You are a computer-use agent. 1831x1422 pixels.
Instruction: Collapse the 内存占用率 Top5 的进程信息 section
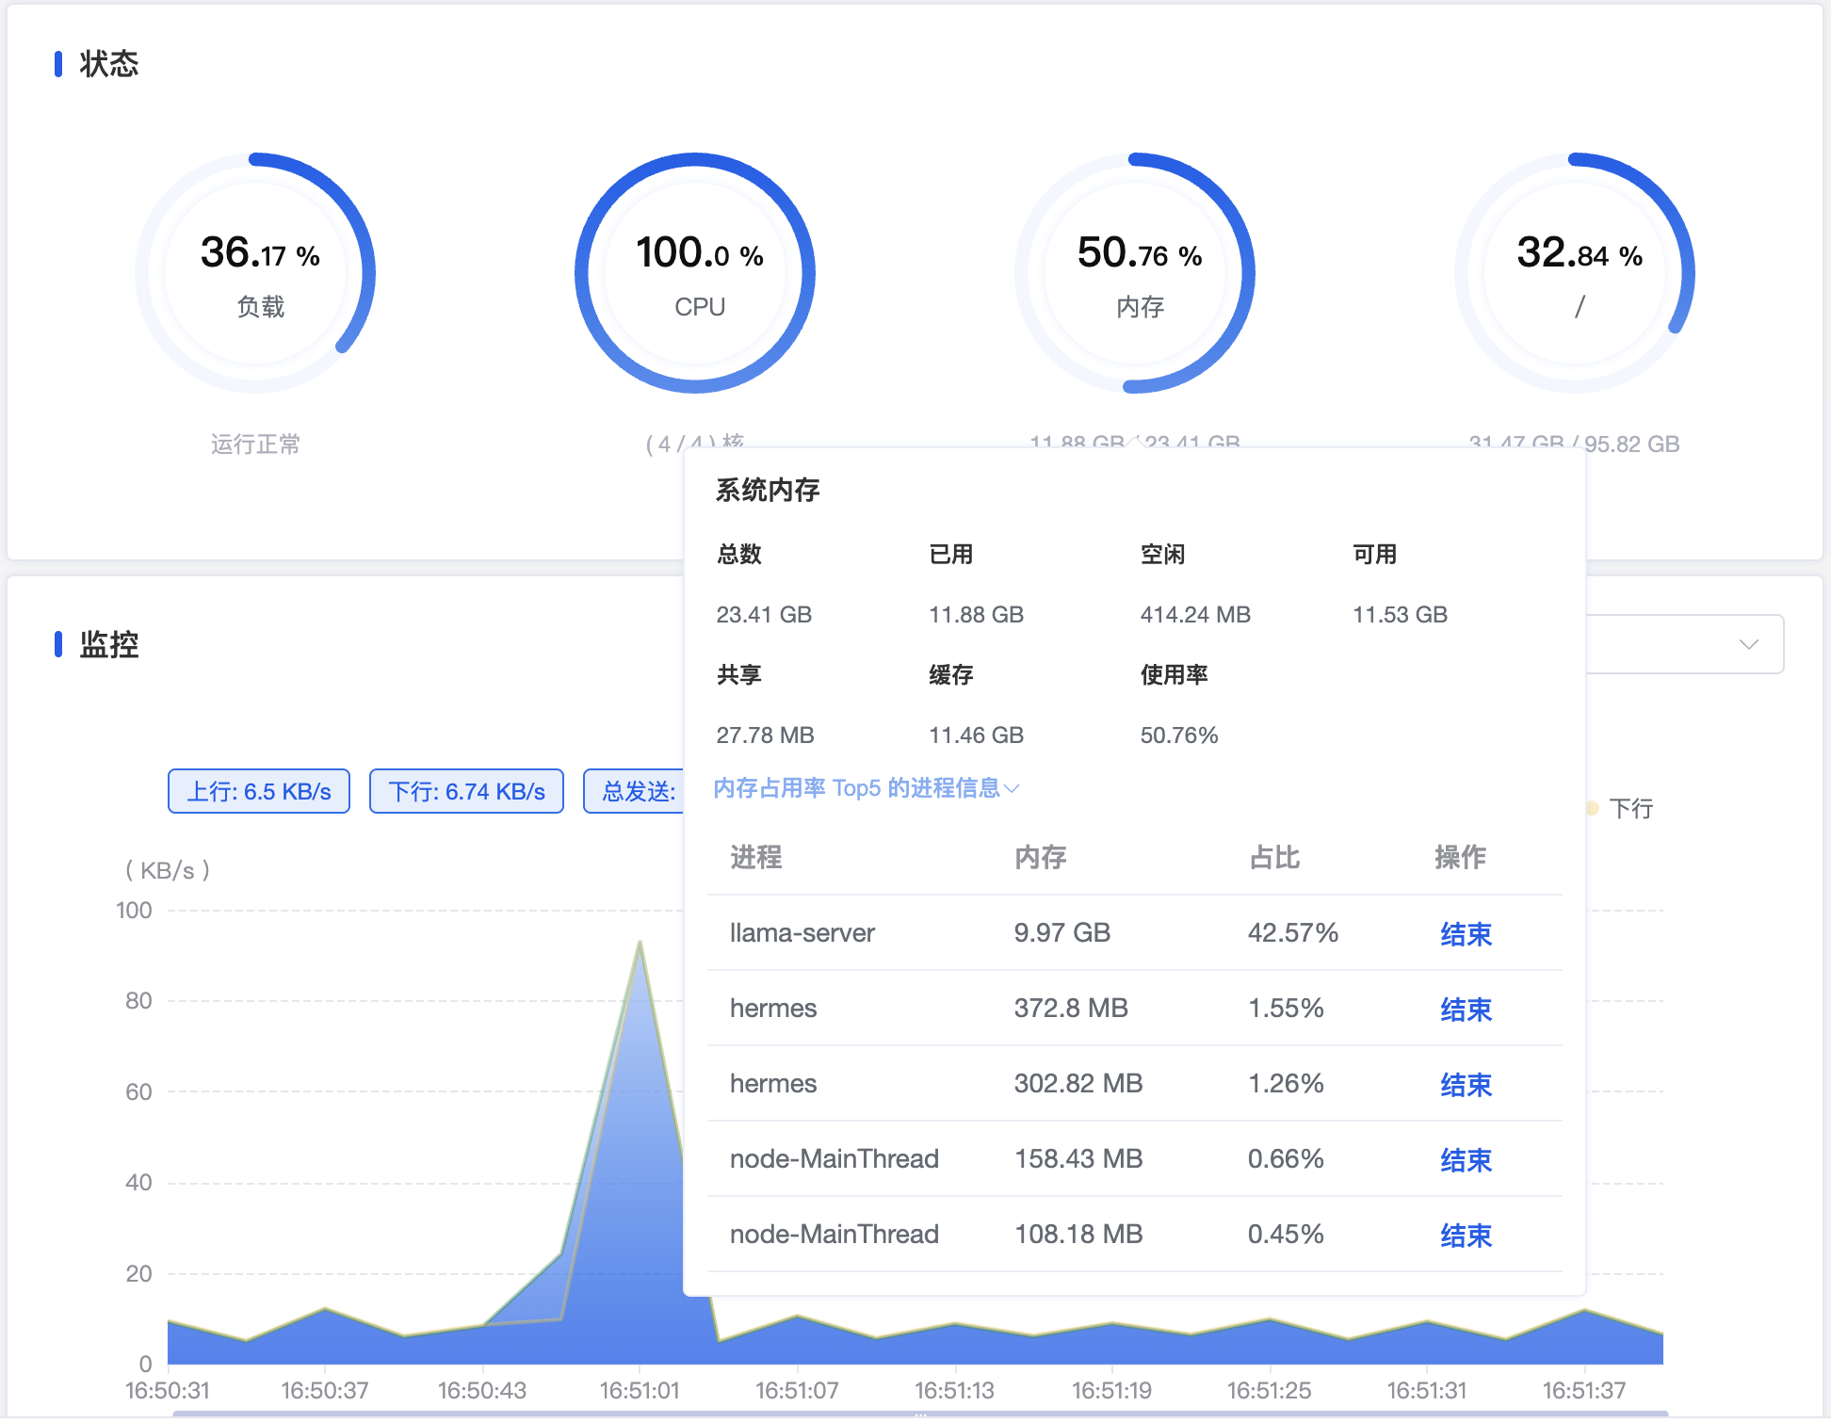click(867, 787)
